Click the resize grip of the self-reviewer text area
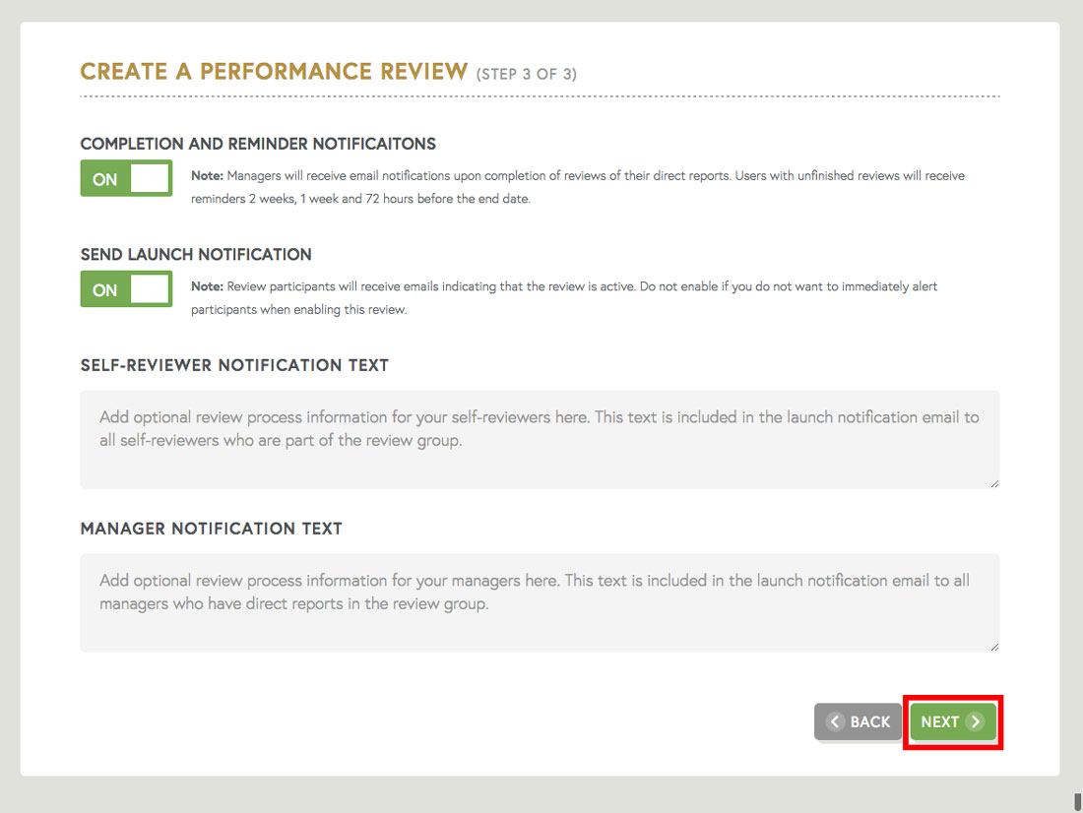Screen dimensions: 1083x813 pos(994,481)
